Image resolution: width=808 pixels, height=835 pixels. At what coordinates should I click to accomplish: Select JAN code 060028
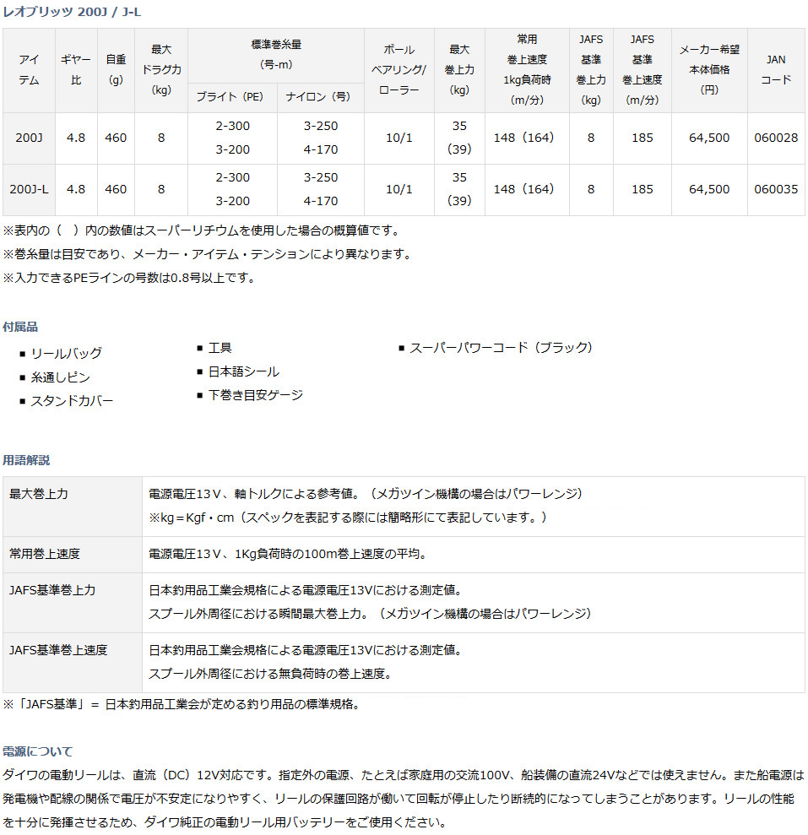776,138
